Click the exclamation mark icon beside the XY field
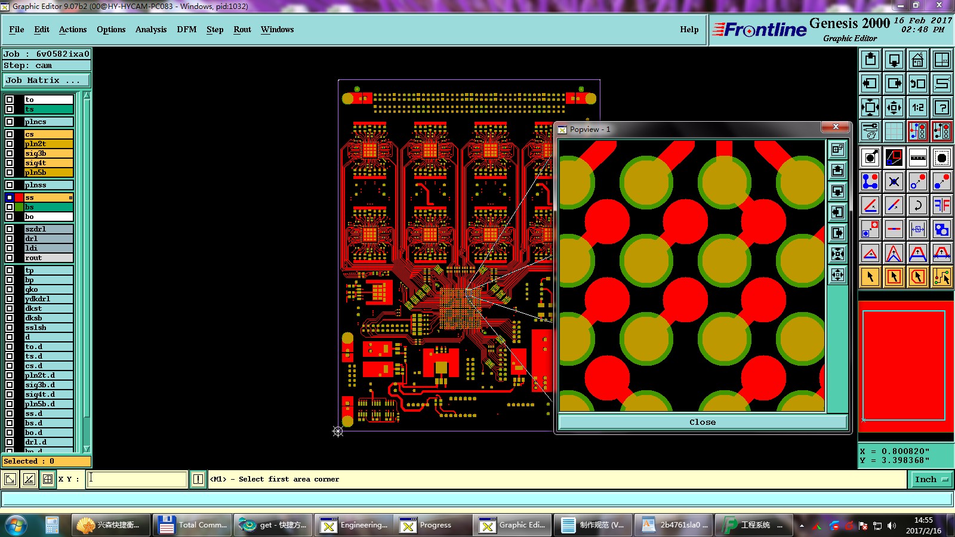Image resolution: width=955 pixels, height=537 pixels. (198, 479)
